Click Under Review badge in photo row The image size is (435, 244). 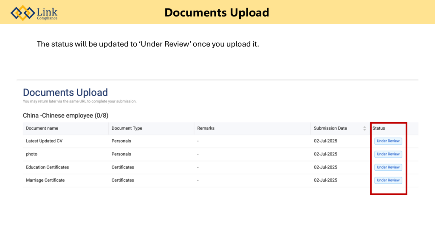(388, 154)
